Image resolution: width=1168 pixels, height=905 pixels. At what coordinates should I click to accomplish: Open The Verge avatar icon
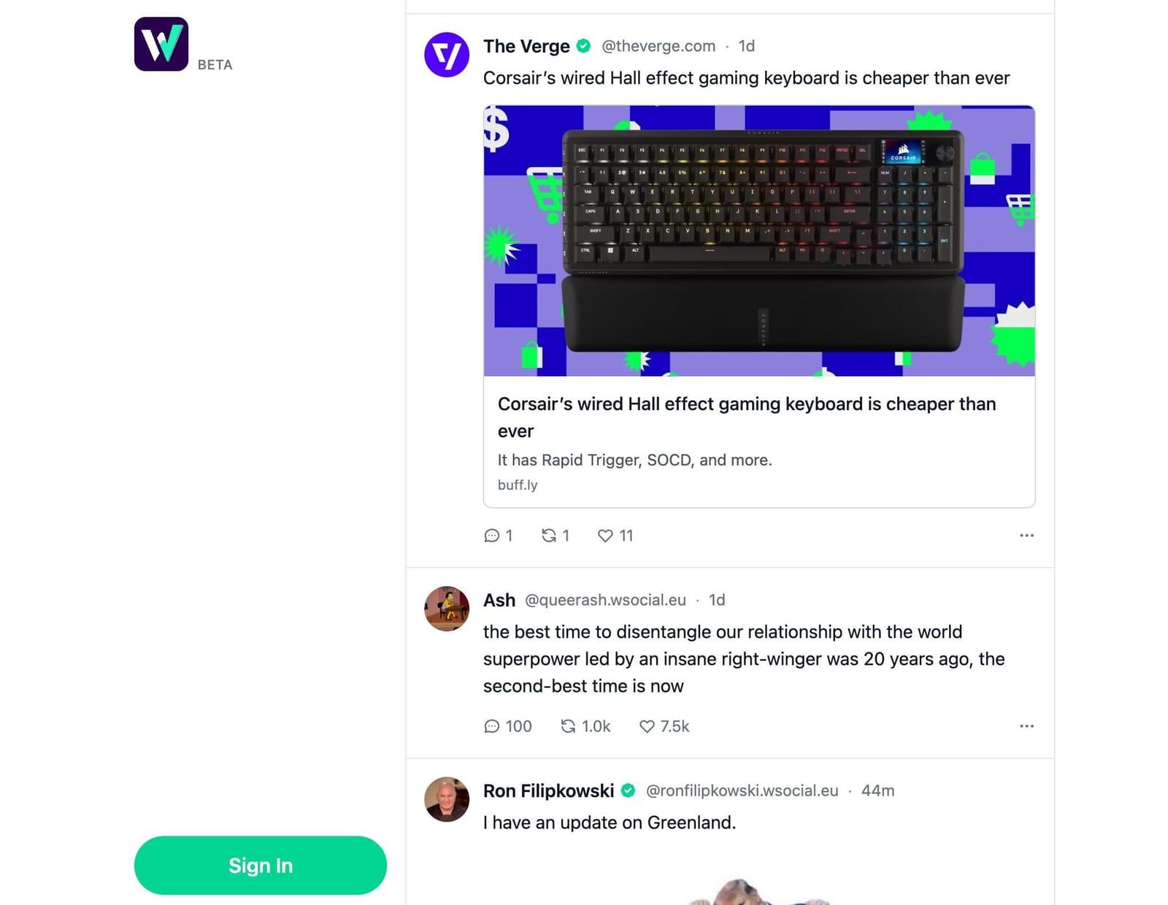447,55
